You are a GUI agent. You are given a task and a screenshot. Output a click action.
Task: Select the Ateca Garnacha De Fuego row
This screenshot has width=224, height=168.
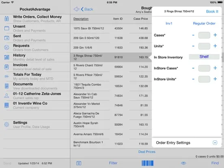point(111,115)
